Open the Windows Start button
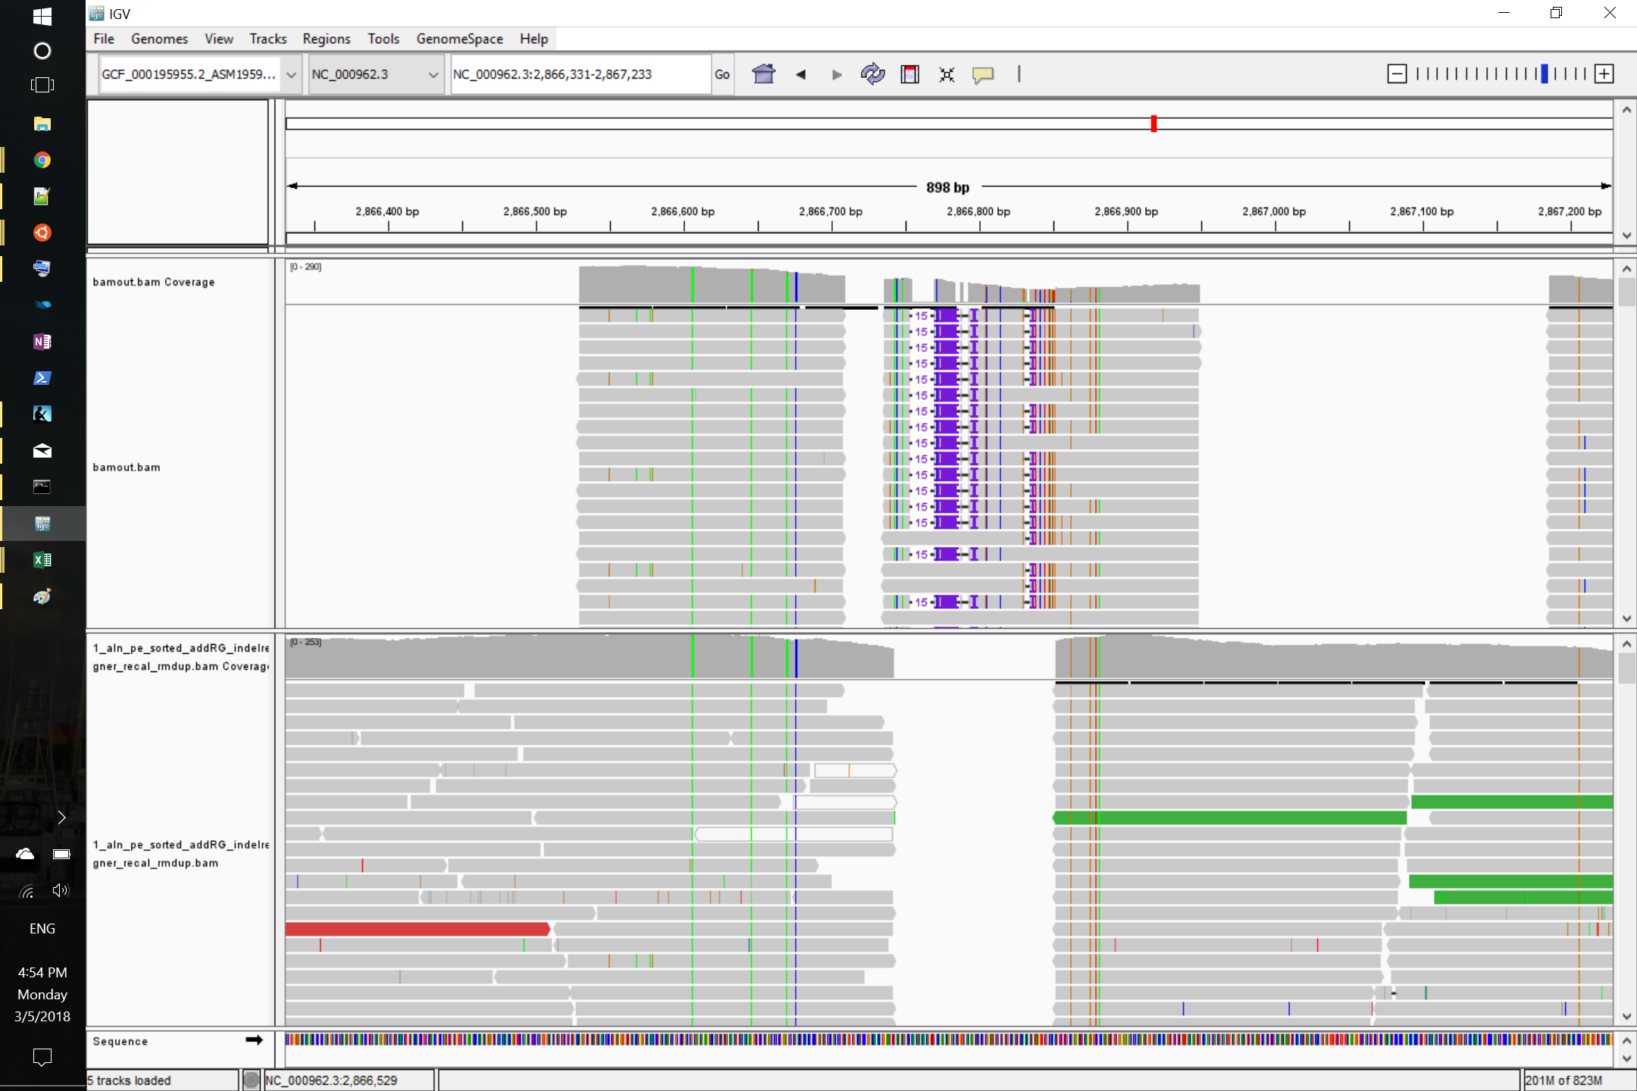This screenshot has width=1637, height=1091. click(x=42, y=16)
